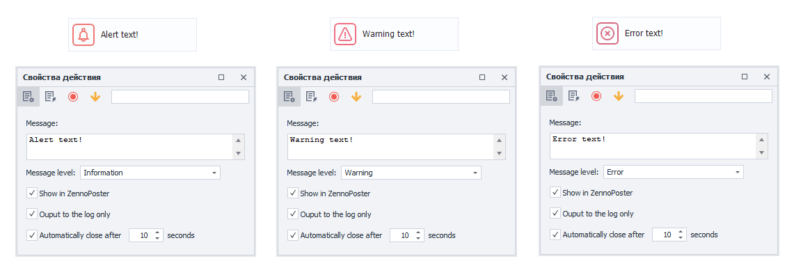Click the red record icon in the Error panel toolbar
The width and height of the screenshot is (794, 277).
596,96
